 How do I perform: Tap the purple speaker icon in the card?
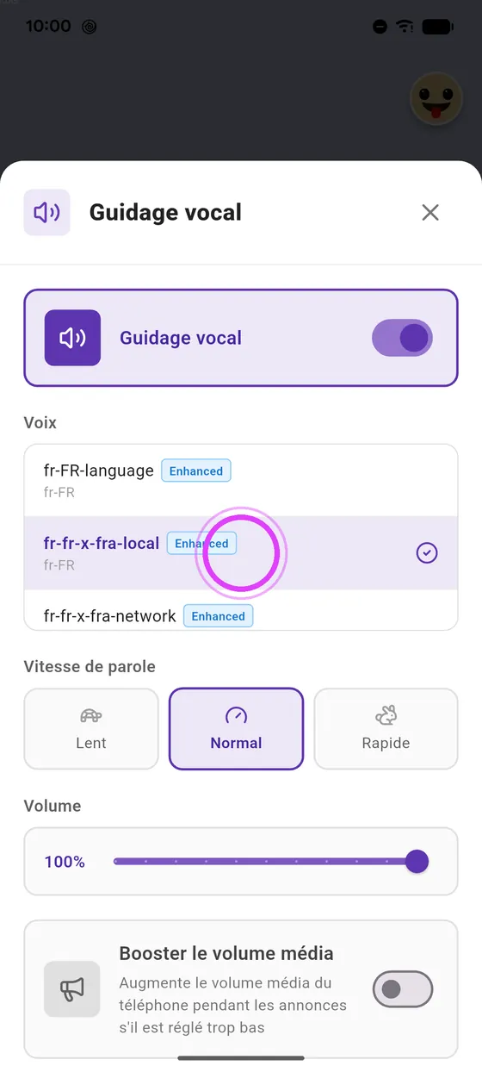click(72, 338)
